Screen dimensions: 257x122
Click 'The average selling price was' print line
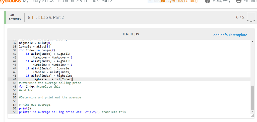pyautogui.click(x=72, y=112)
